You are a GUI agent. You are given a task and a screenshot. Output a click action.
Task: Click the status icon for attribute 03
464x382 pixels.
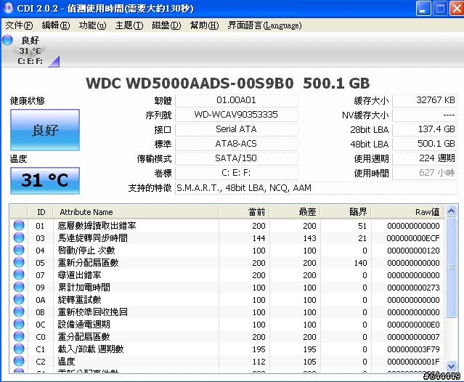pos(19,237)
